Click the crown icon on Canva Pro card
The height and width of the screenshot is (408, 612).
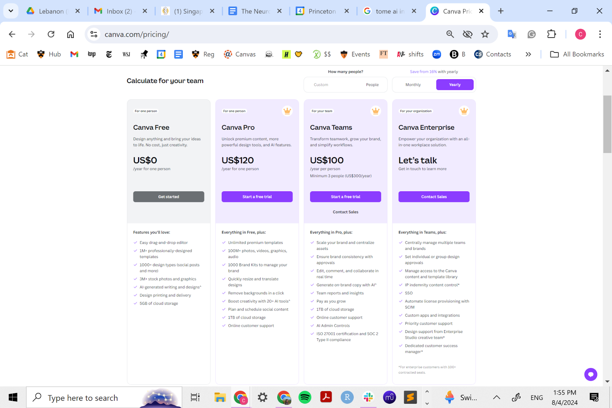pos(287,111)
